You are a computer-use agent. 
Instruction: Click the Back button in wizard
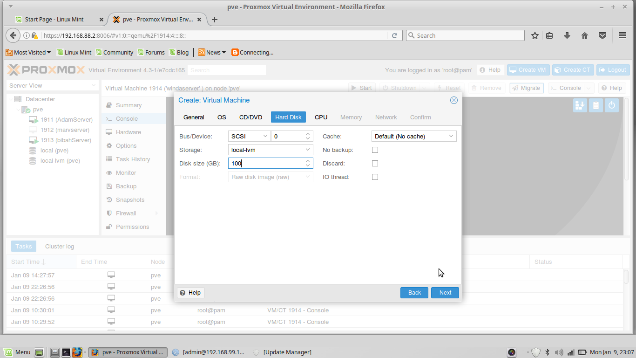point(414,293)
